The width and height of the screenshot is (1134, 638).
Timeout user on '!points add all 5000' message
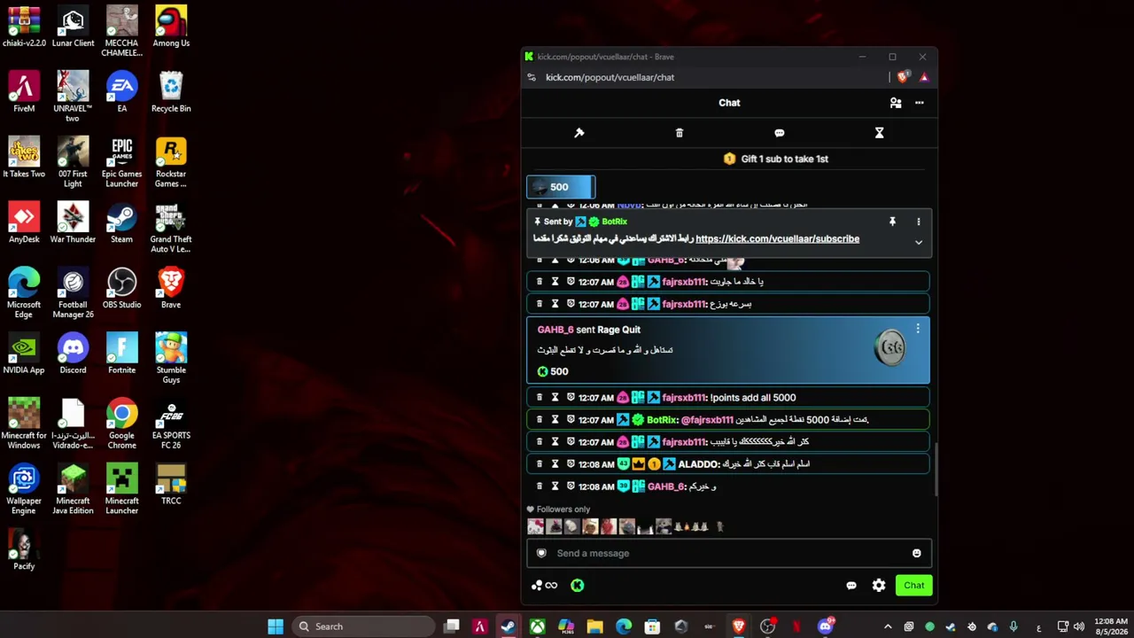click(x=555, y=398)
